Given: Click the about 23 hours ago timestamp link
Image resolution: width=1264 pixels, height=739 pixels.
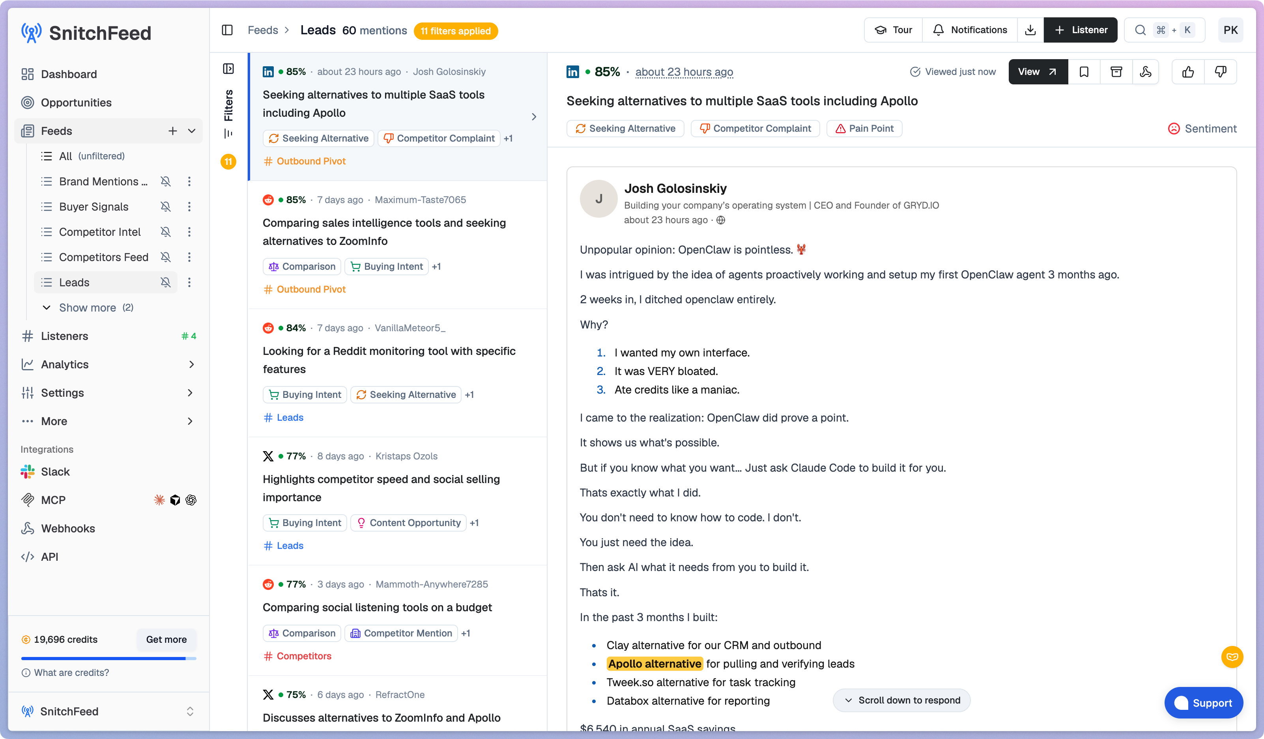Looking at the screenshot, I should click(684, 72).
